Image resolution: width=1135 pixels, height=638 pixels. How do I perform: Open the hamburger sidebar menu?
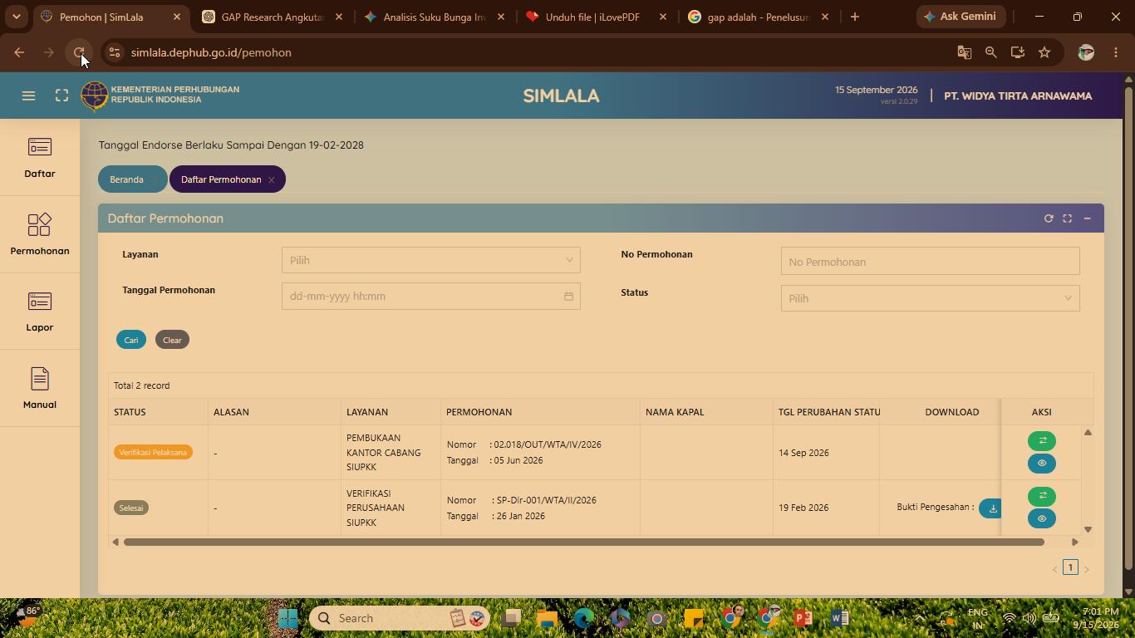(28, 96)
